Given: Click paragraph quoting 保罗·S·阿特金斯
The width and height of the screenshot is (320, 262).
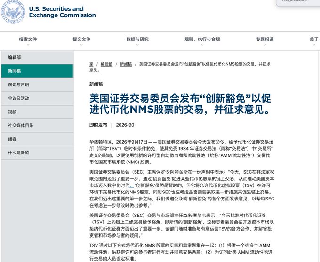Looking at the screenshot, I should pyautogui.click(x=182, y=189).
